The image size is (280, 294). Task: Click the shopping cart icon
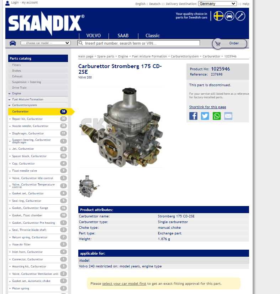218,44
